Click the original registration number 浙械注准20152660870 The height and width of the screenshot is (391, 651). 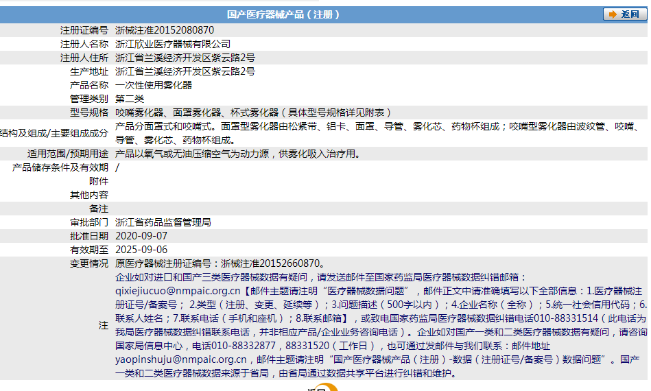click(x=270, y=263)
